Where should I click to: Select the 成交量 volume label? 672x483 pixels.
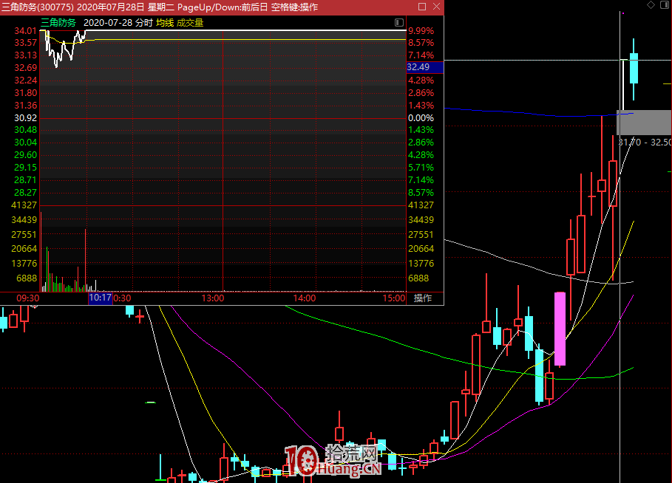click(190, 23)
